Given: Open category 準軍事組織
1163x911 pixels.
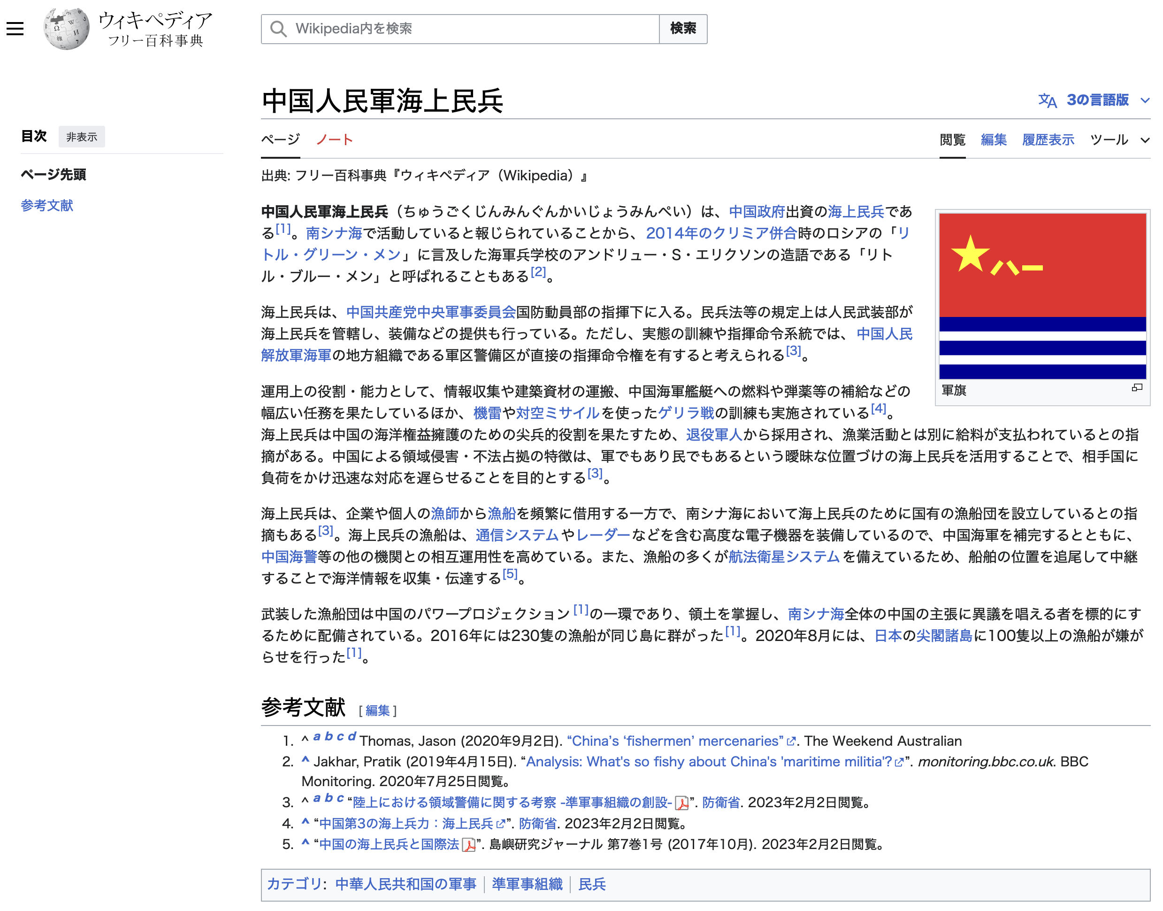Looking at the screenshot, I should pos(527,884).
